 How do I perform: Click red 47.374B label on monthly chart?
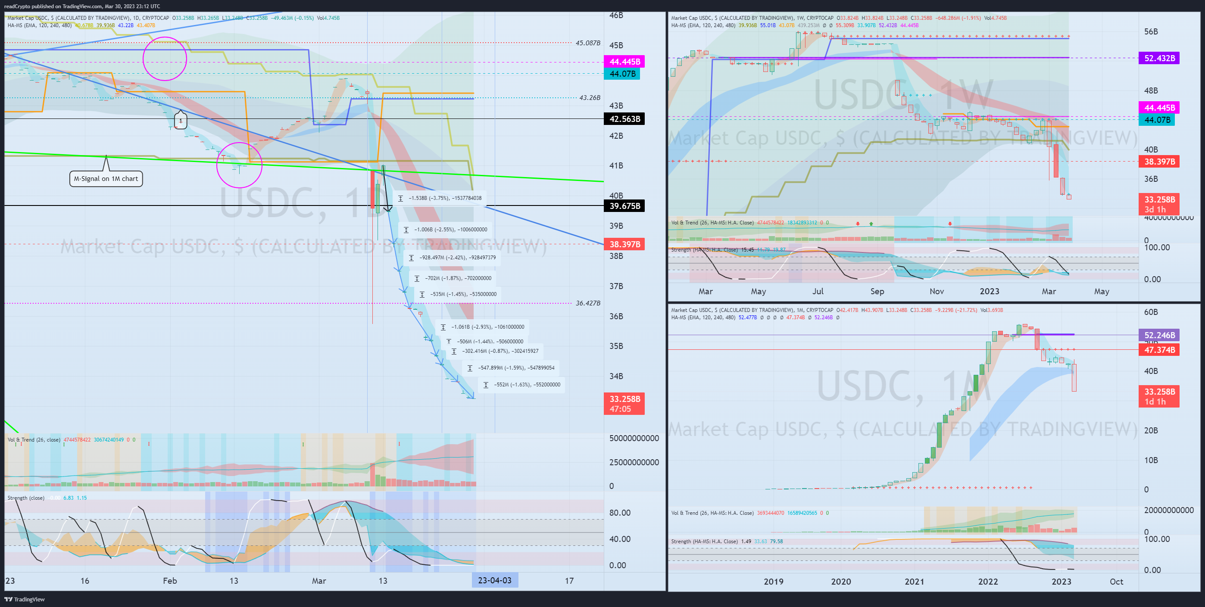click(1159, 349)
